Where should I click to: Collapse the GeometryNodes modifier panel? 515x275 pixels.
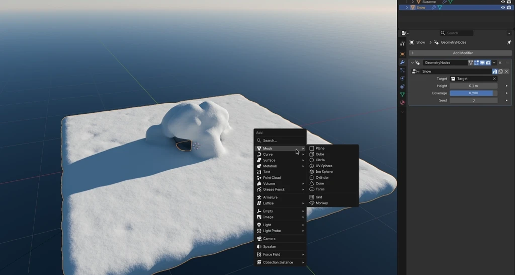click(412, 63)
